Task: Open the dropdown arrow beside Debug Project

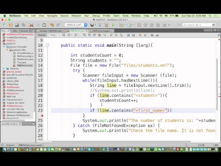Action: click(x=125, y=25)
